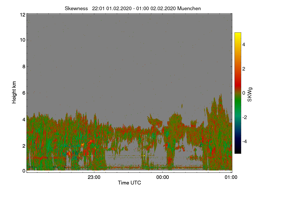Click the colorbar value 4 label
The width and height of the screenshot is (305, 203).
[x=244, y=44]
